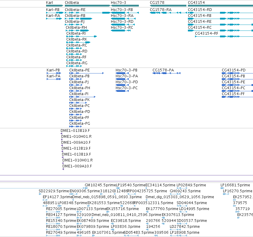Click the LD27842.5prime EST label
Screen dimensions: 253x237
(x=185, y=227)
